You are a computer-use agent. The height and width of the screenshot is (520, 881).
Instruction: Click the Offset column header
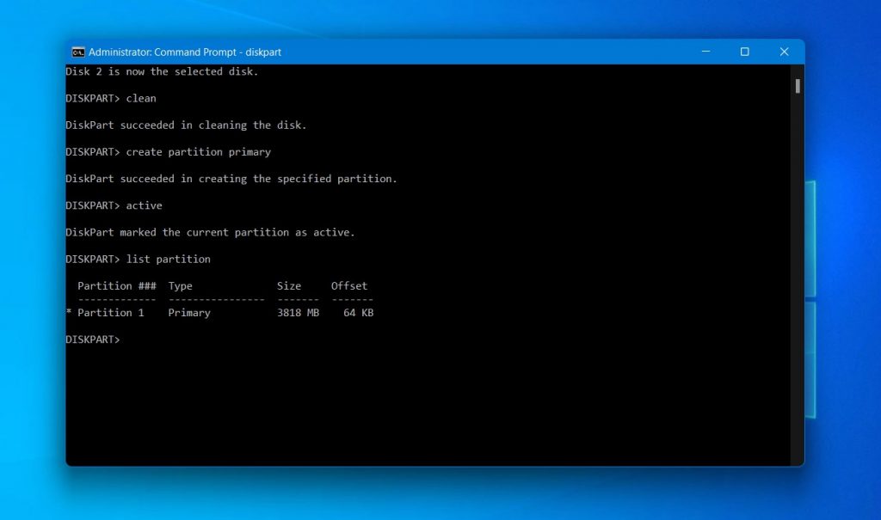pyautogui.click(x=349, y=285)
